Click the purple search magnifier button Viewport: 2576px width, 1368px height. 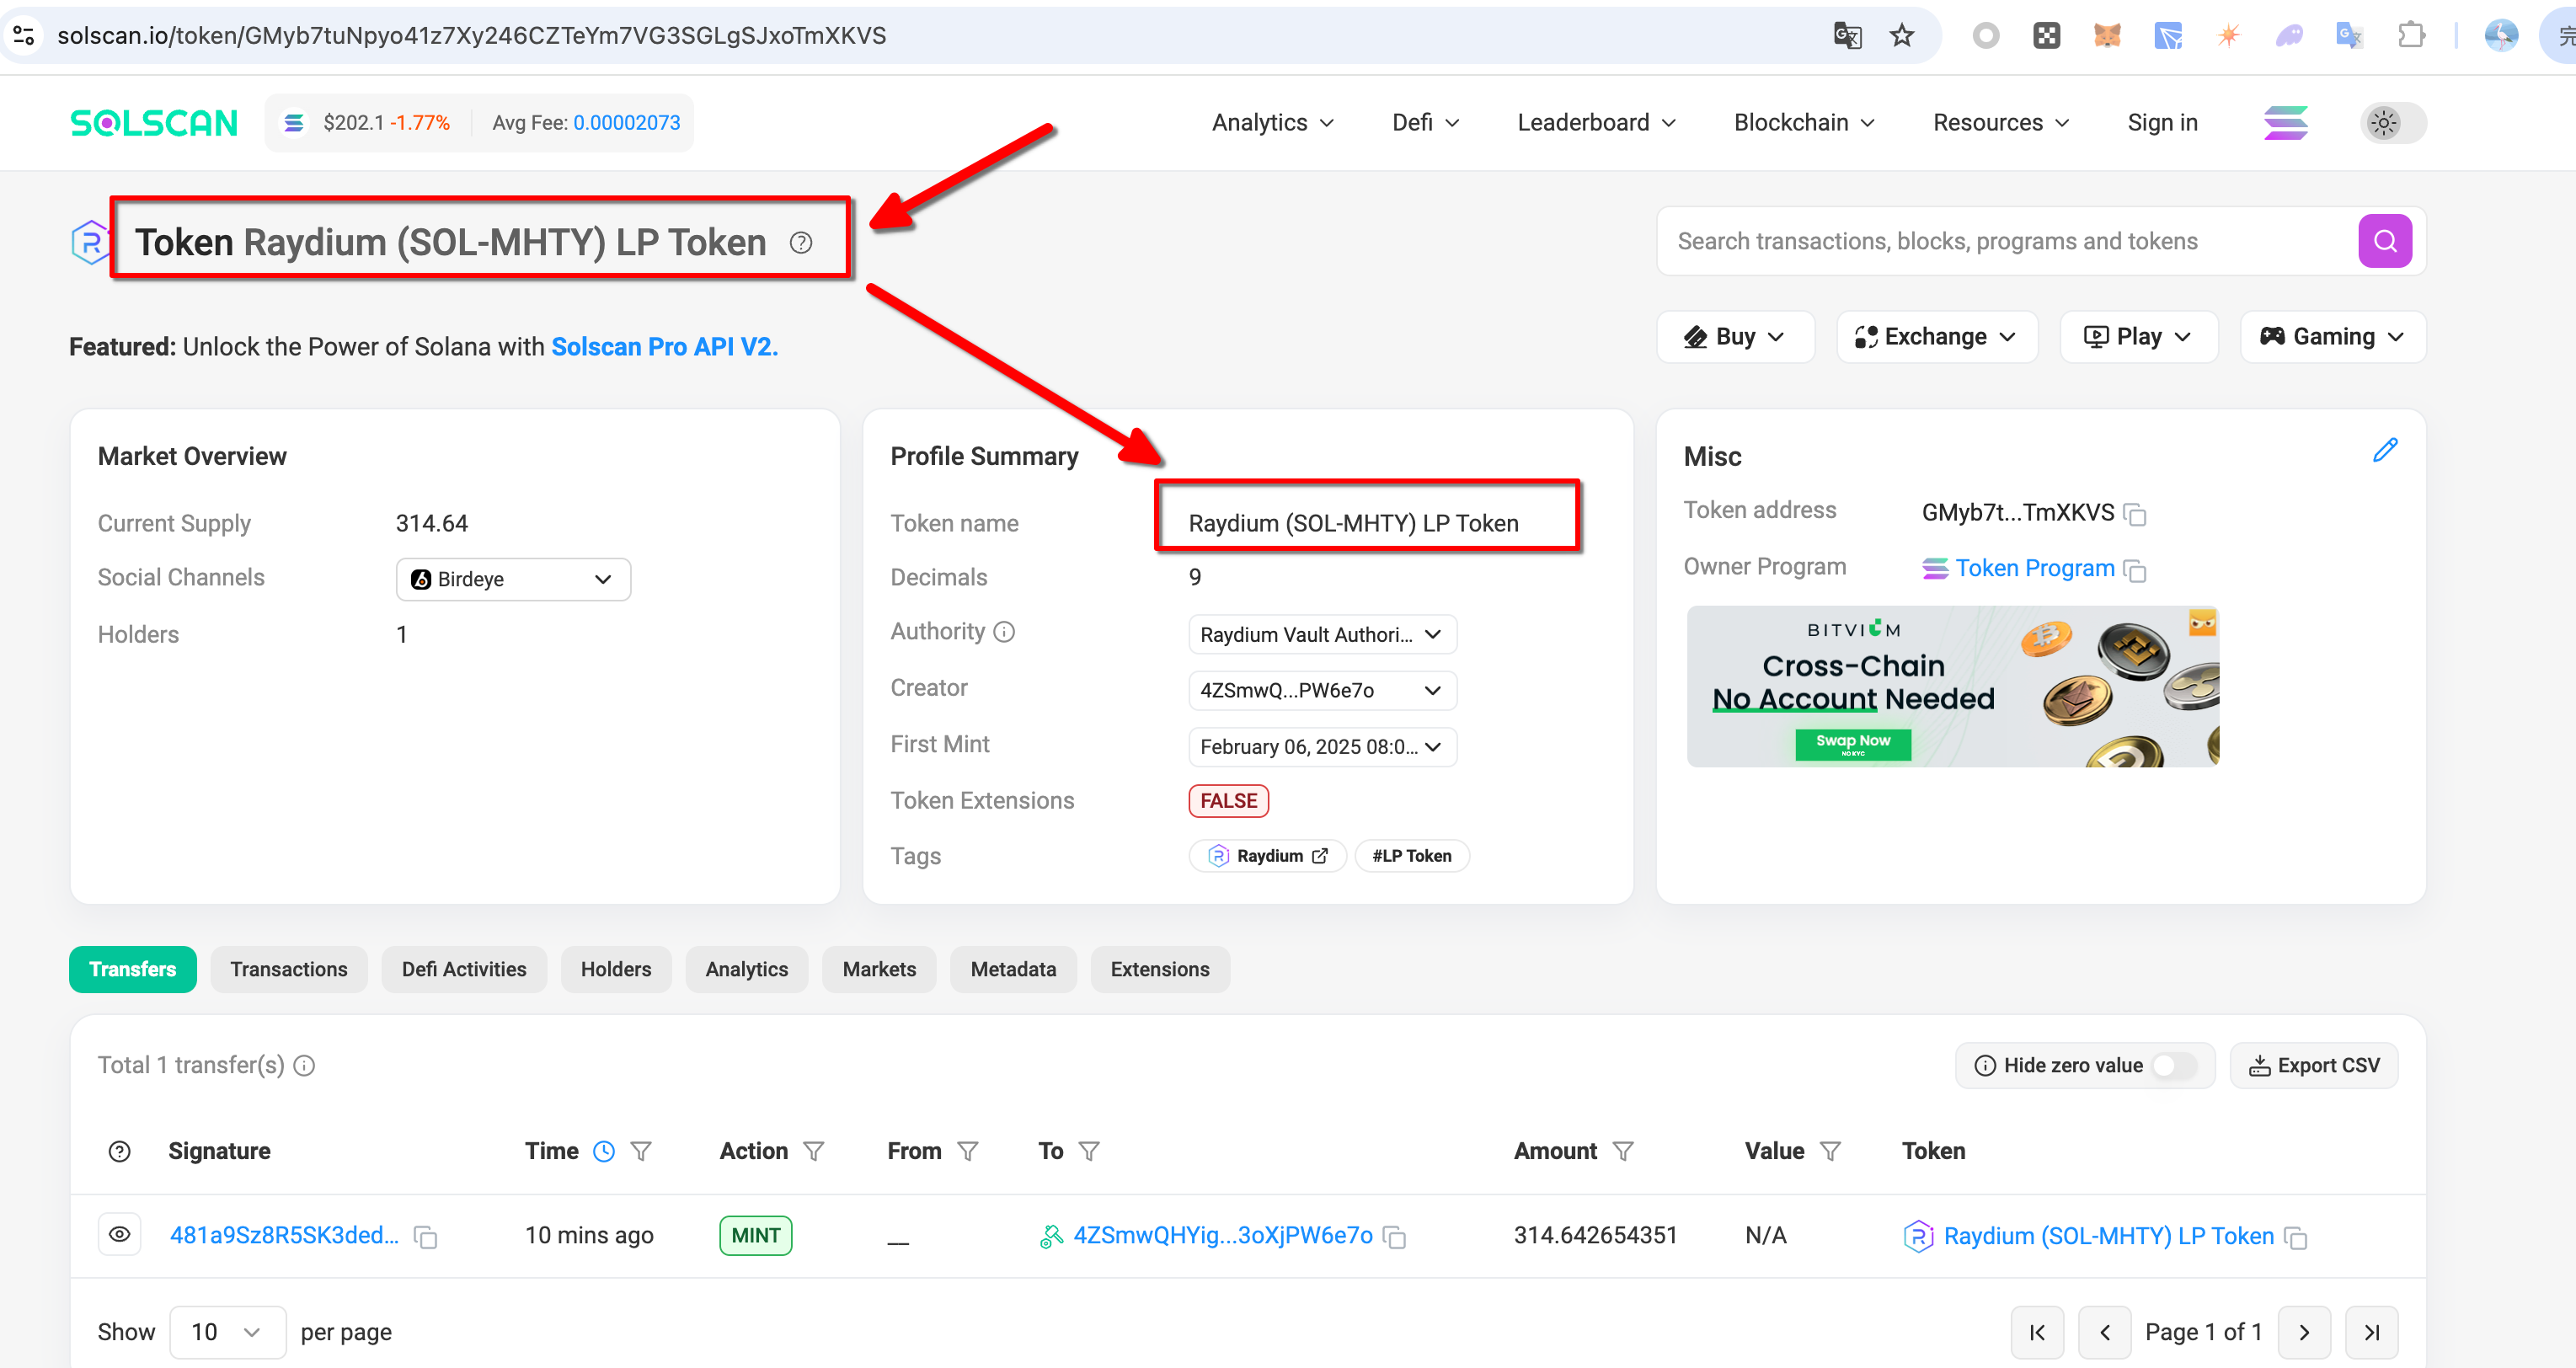[x=2384, y=241]
